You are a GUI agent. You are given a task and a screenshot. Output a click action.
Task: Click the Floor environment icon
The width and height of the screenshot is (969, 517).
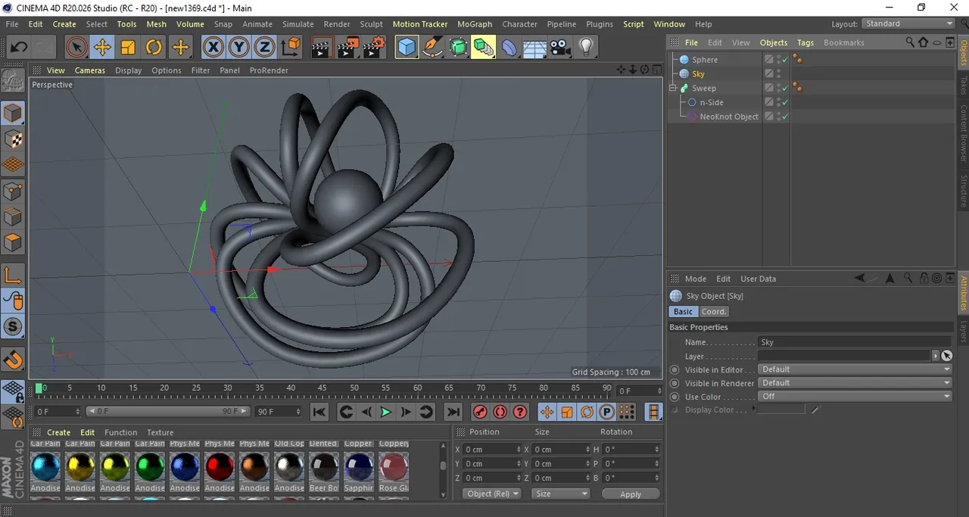pyautogui.click(x=534, y=48)
